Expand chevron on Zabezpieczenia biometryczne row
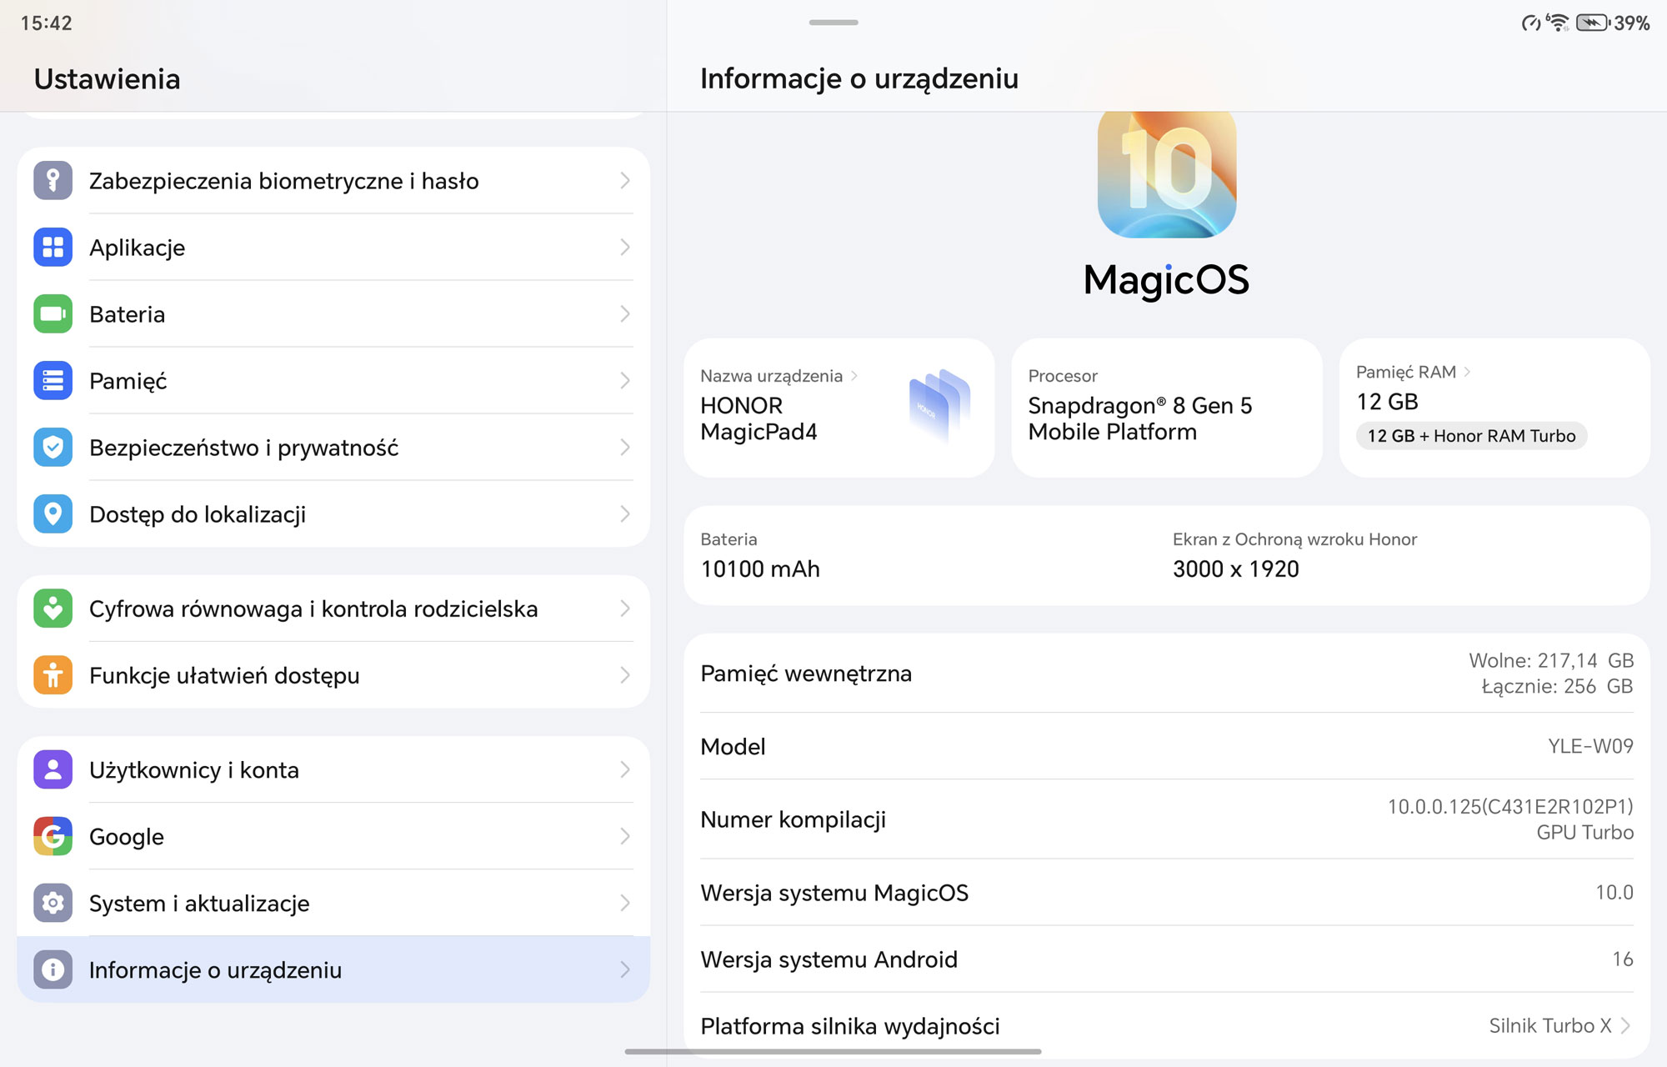 [625, 181]
